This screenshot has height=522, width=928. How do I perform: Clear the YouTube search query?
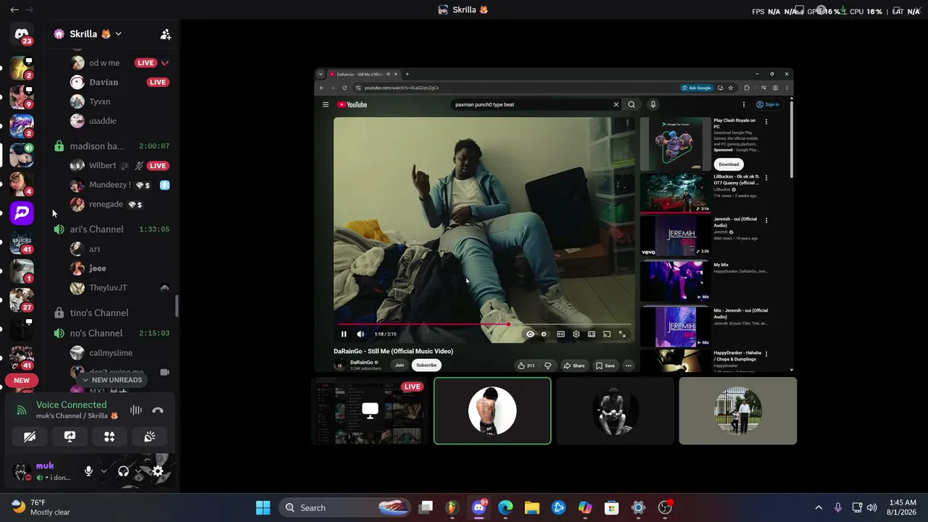pyautogui.click(x=616, y=104)
